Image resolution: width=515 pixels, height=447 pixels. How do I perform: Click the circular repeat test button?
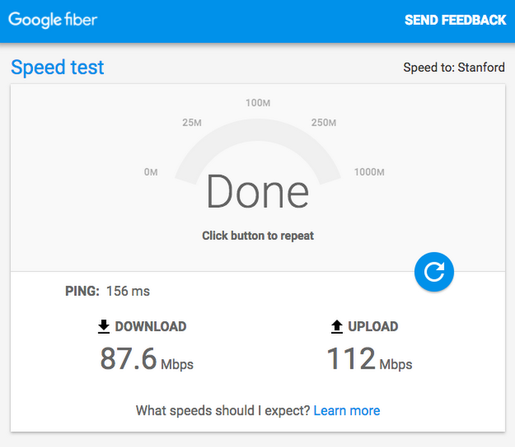coord(434,272)
